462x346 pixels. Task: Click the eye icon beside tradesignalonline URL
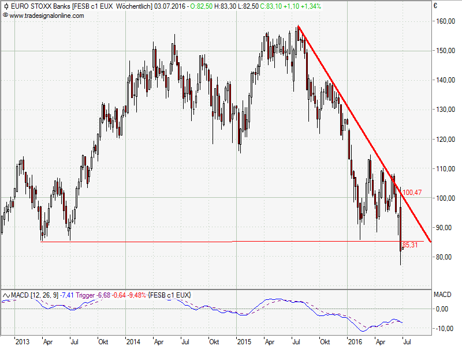(x=5, y=16)
